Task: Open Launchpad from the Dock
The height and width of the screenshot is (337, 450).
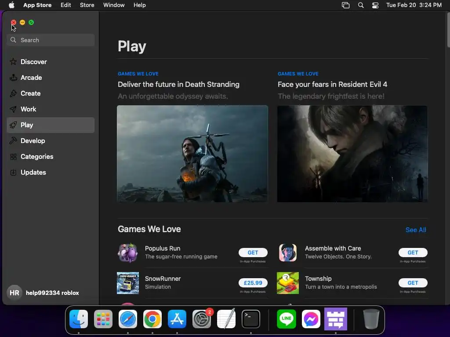Action: tap(103, 319)
